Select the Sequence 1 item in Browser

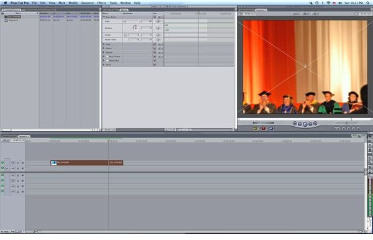[x=13, y=21]
